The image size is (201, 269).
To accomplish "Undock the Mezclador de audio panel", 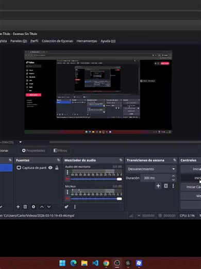I will pos(121,160).
